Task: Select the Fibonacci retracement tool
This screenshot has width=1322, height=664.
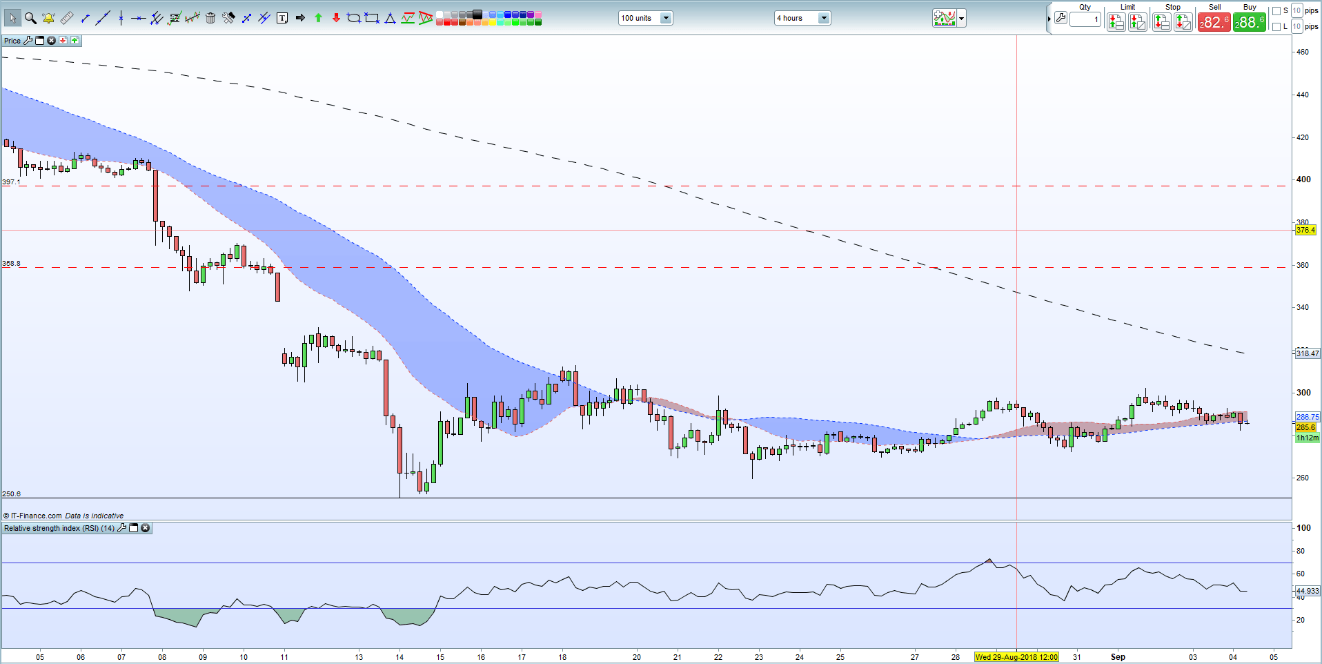Action: click(x=175, y=18)
